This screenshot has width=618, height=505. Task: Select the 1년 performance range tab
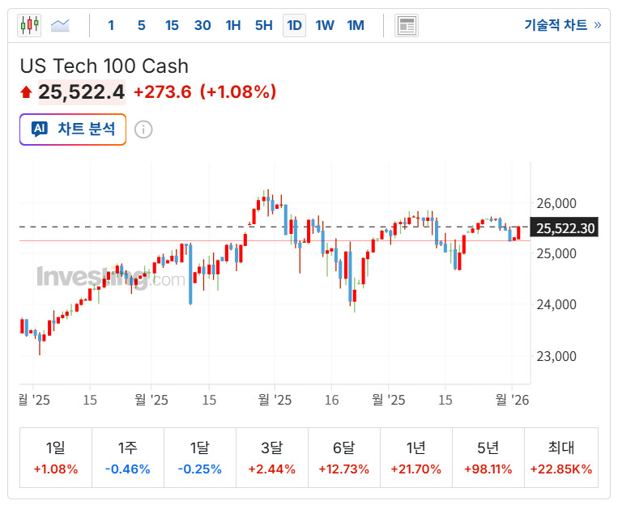point(416,458)
